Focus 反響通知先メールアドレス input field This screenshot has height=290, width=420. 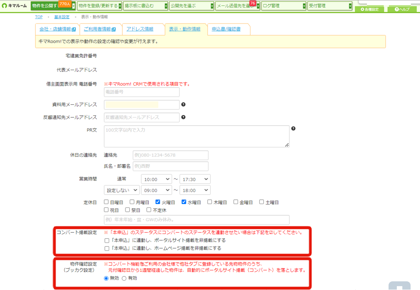tap(142, 117)
